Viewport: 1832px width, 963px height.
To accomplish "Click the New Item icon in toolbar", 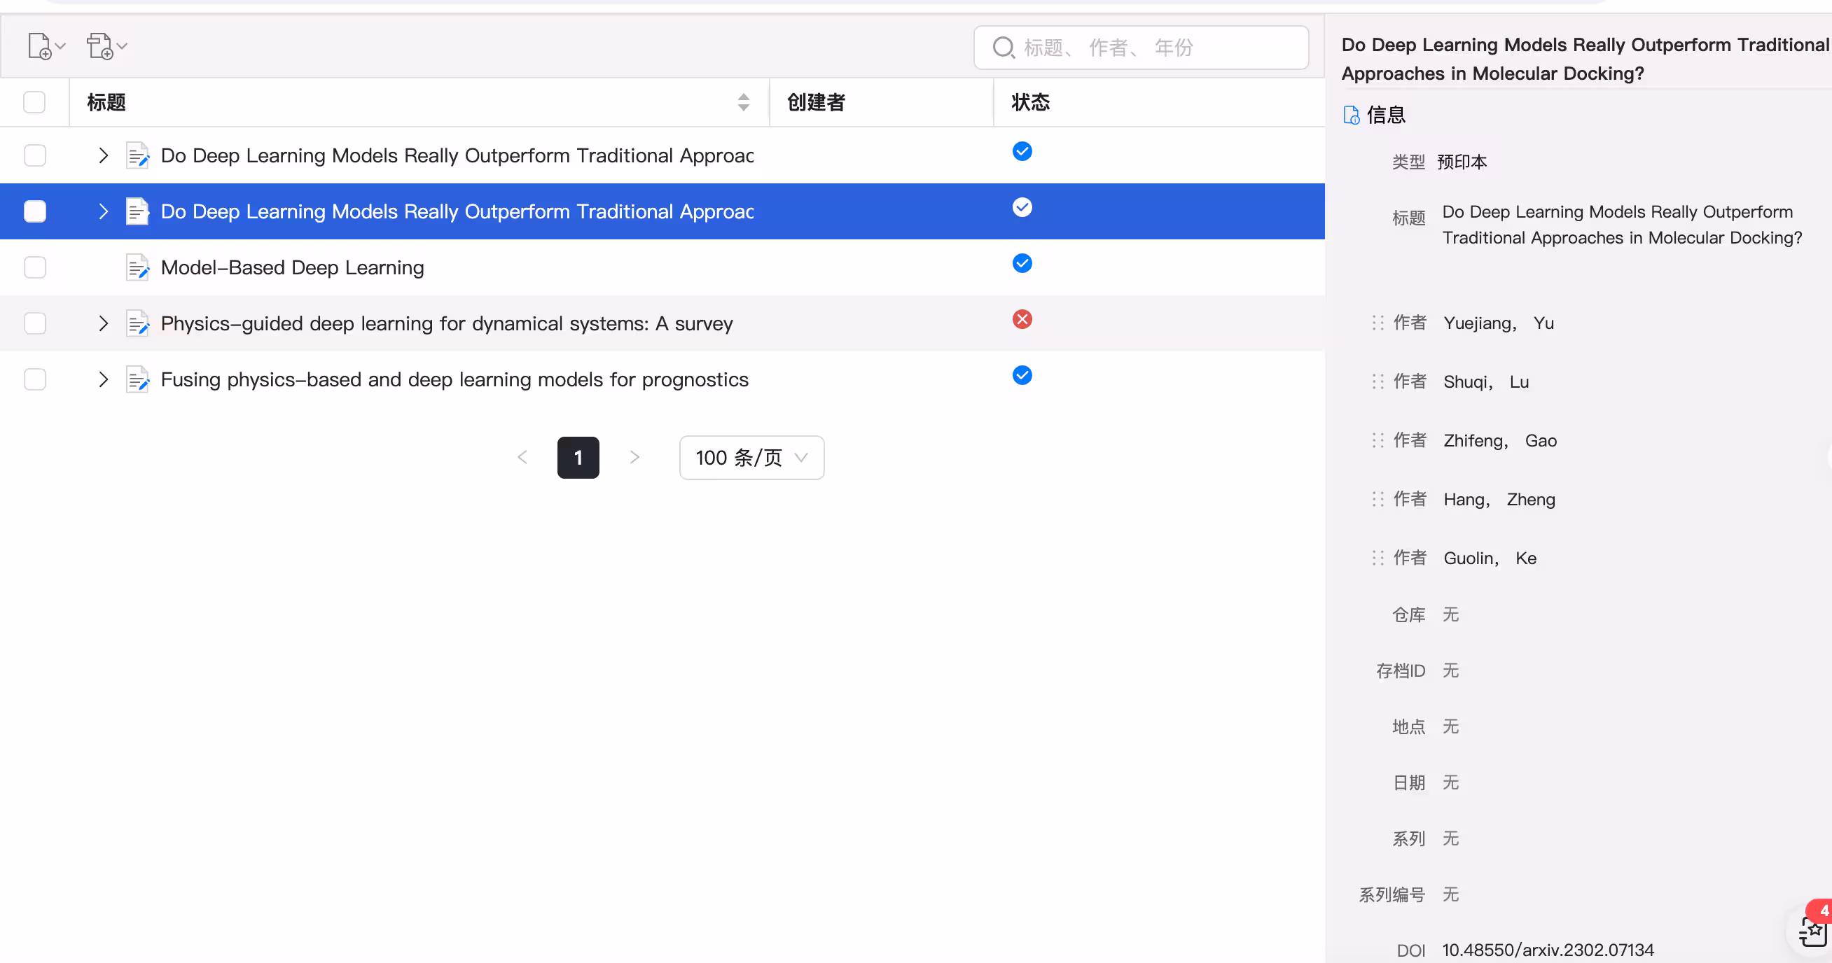I will [41, 45].
